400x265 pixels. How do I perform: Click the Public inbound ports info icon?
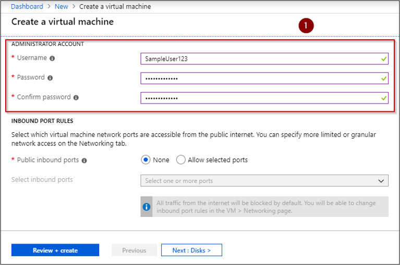coord(84,160)
